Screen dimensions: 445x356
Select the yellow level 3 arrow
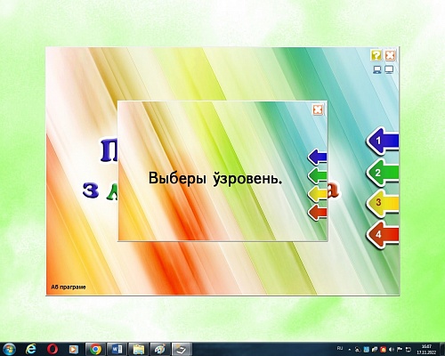[x=383, y=203]
